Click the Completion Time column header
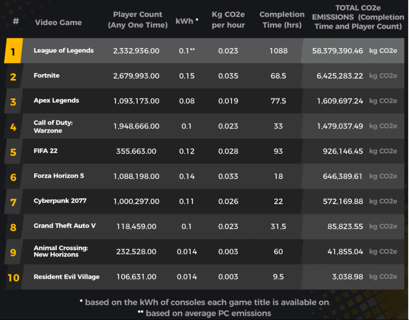Screen dimensions: 409x320 [282, 20]
